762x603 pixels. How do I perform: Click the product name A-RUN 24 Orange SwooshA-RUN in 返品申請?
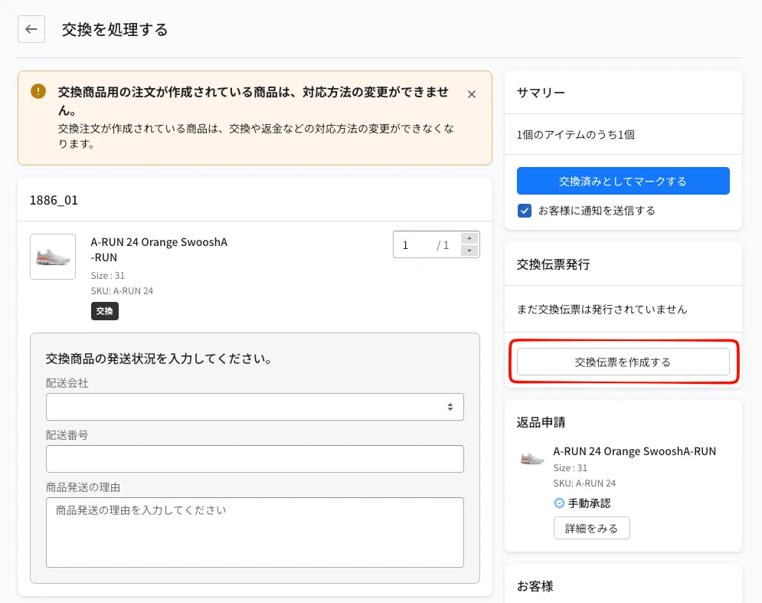635,451
